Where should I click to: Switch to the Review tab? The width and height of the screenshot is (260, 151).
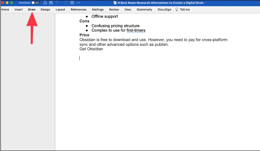(x=114, y=10)
